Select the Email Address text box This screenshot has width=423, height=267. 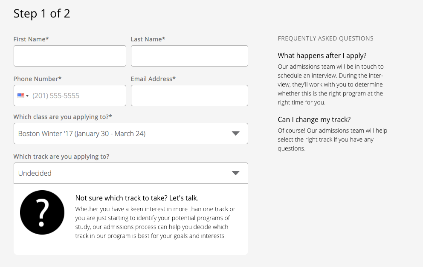[x=189, y=96]
